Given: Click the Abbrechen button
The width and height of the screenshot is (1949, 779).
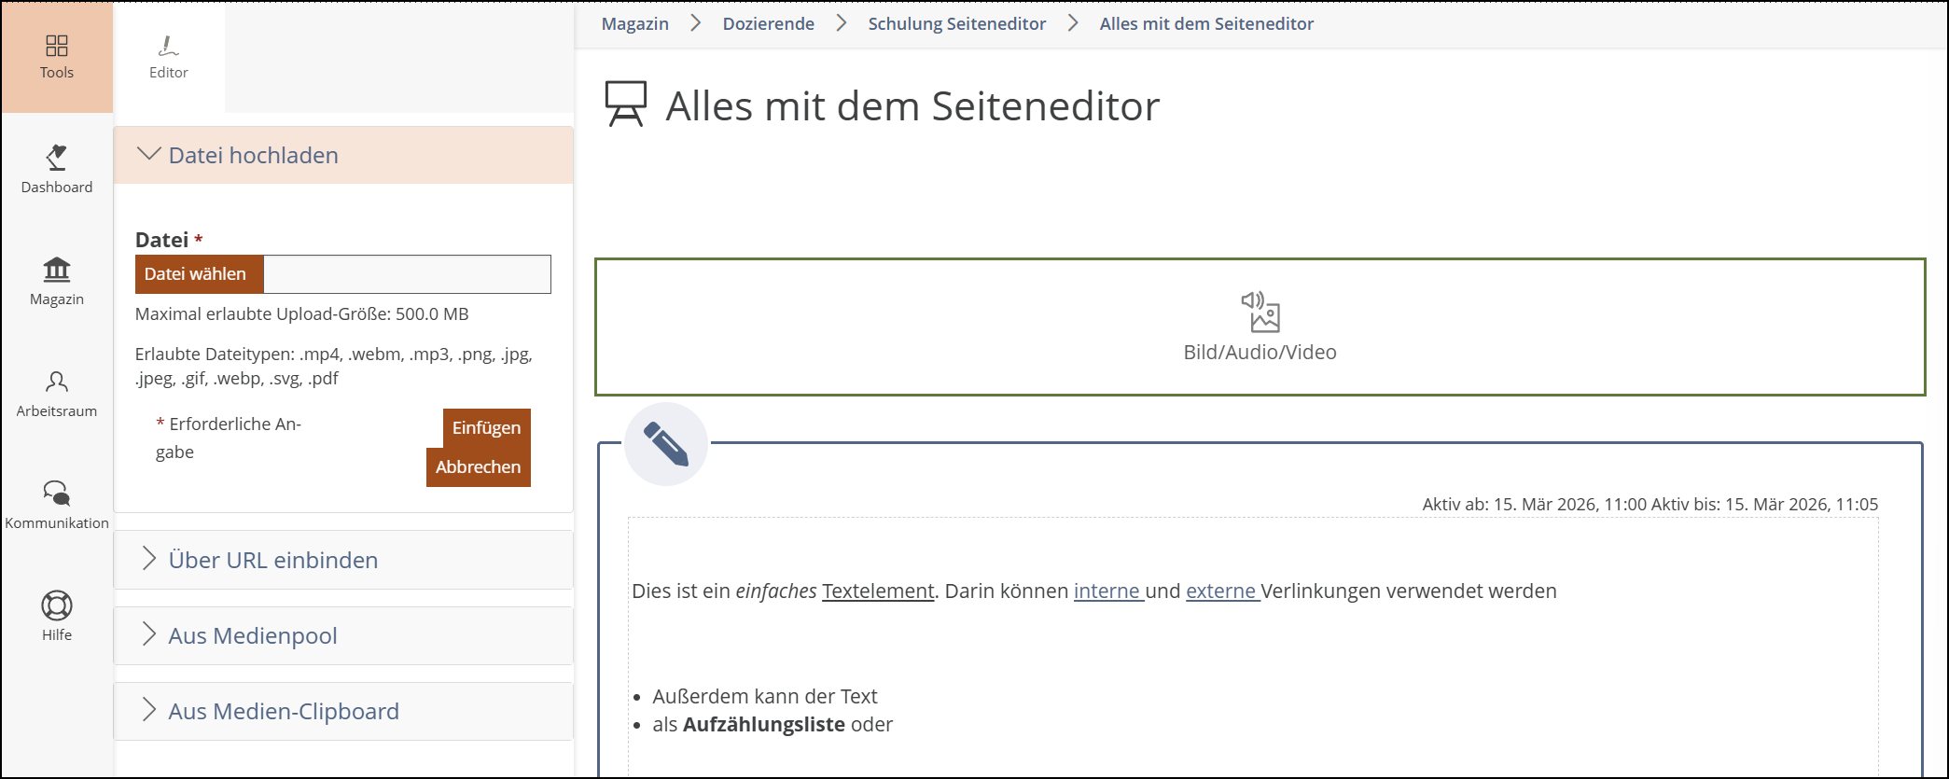Looking at the screenshot, I should point(478,467).
